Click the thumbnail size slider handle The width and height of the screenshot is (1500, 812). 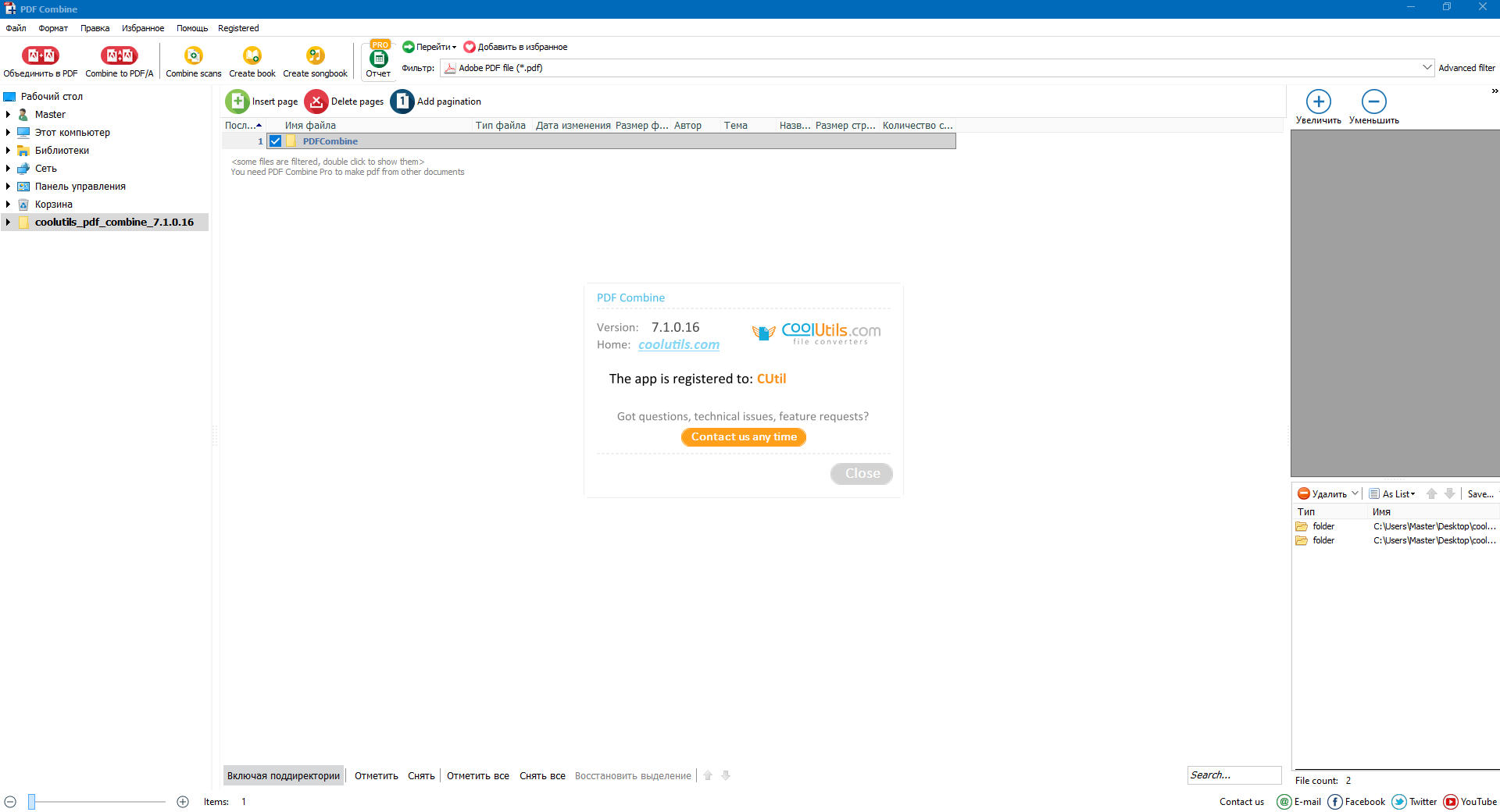click(x=32, y=802)
